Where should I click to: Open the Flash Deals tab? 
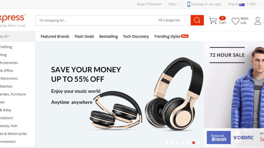point(84,36)
